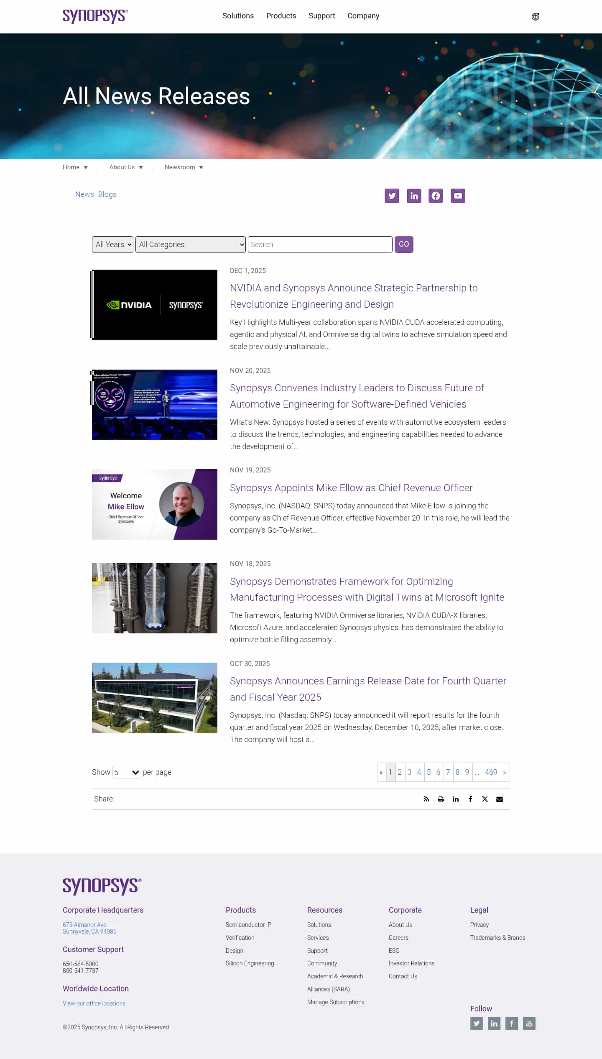The height and width of the screenshot is (1059, 602).
Task: Open Silicon Engineering footer link
Action: (x=250, y=963)
